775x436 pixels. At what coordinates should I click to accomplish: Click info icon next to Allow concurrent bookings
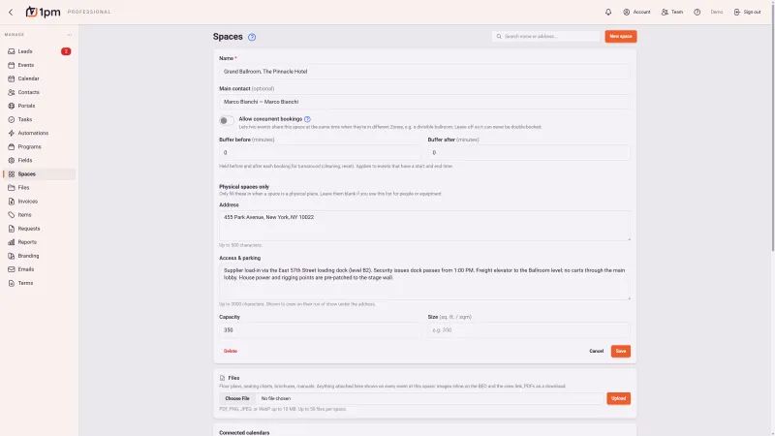[x=307, y=119]
